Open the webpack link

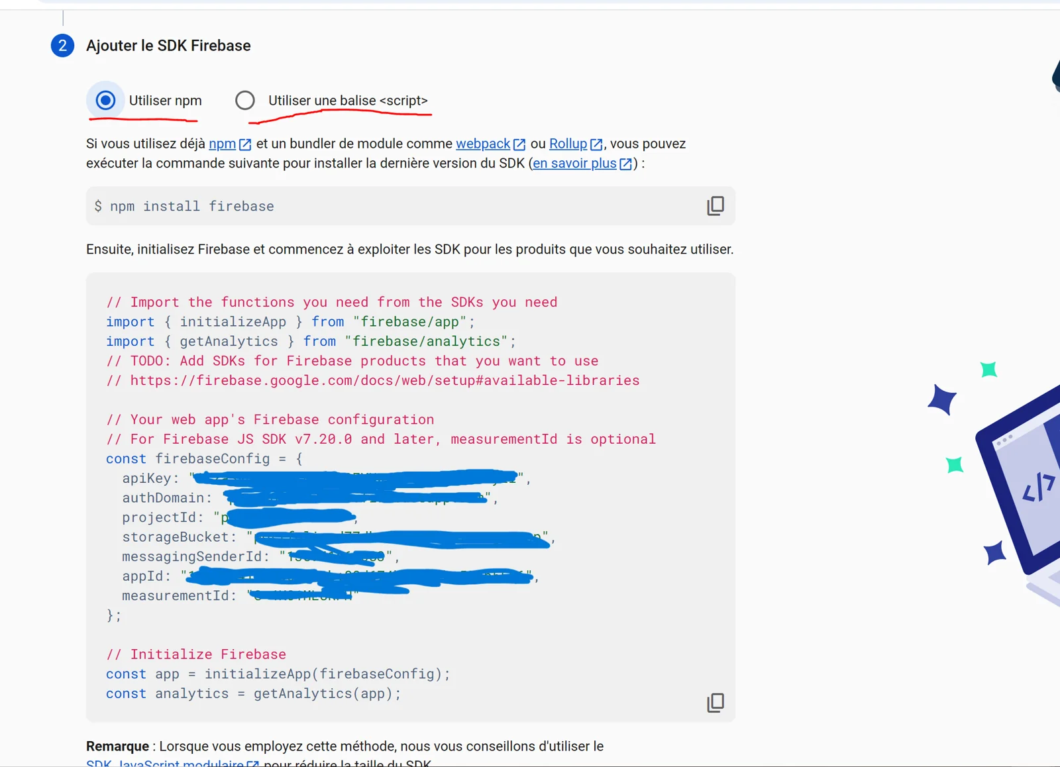point(483,144)
